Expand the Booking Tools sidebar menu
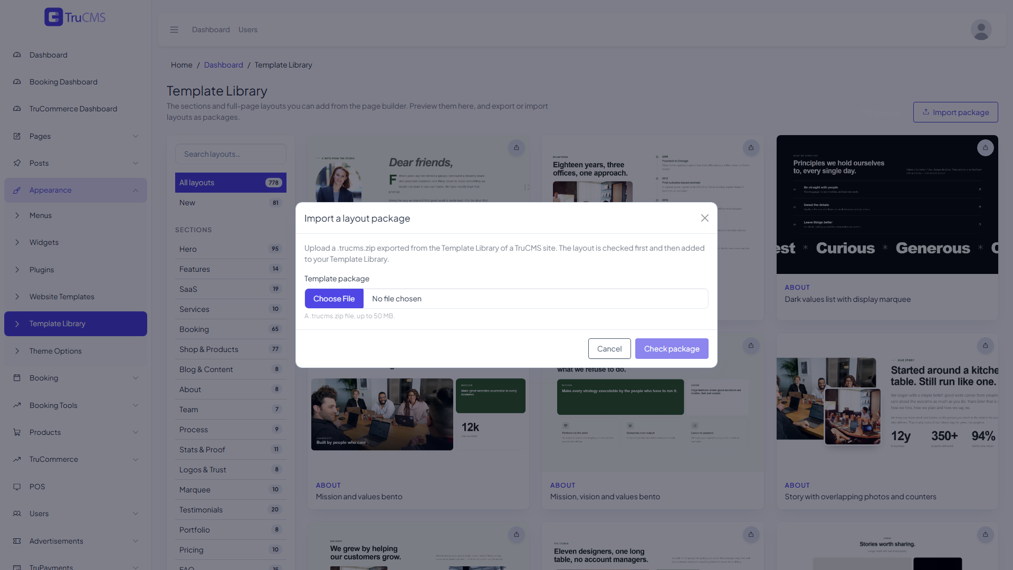This screenshot has height=570, width=1013. coord(136,405)
